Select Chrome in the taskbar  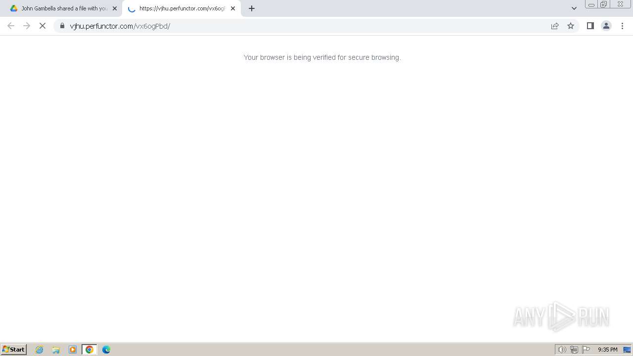90,350
